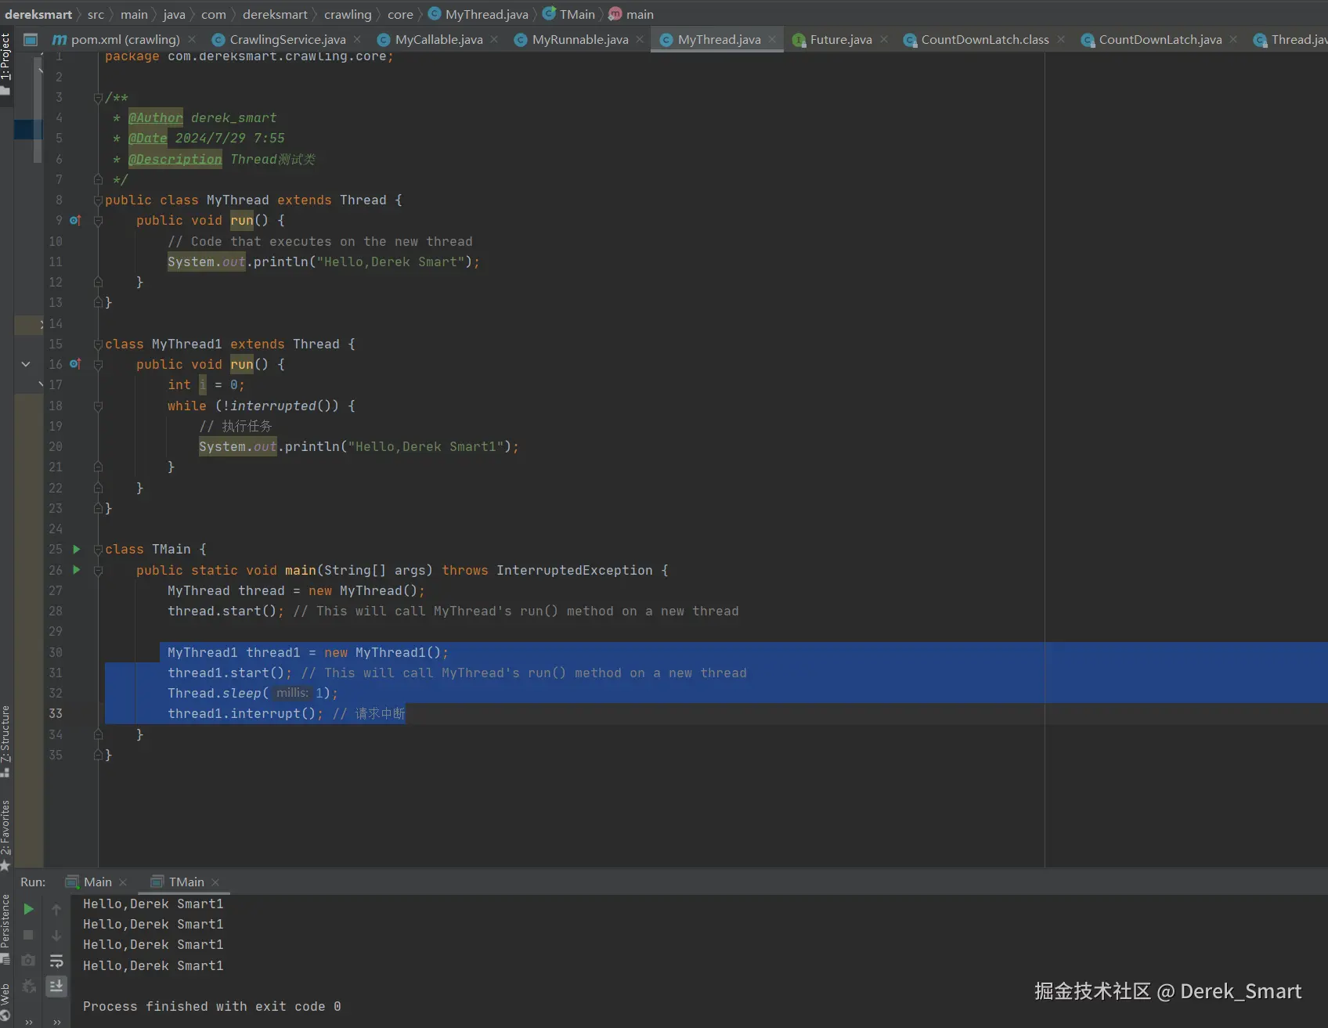Click the override marker on line 9
Viewport: 1328px width, 1028px height.
[x=75, y=221]
